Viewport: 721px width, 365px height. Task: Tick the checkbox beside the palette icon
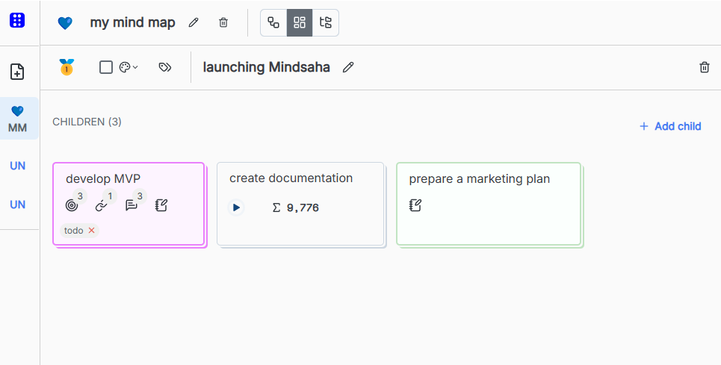106,67
